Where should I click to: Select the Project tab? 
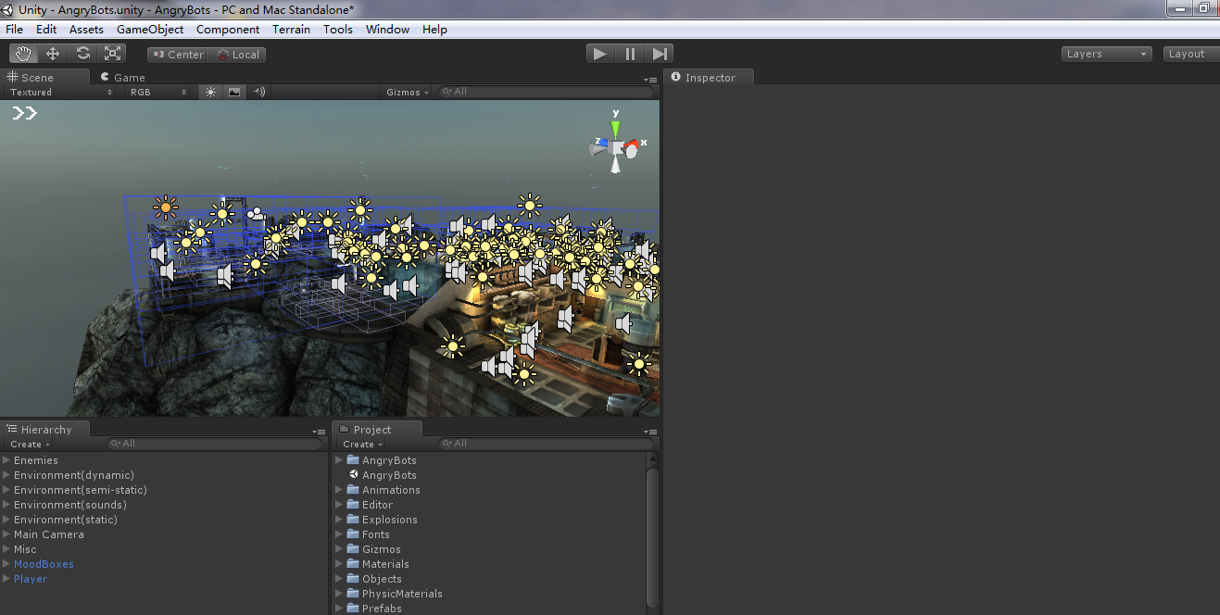click(x=377, y=429)
